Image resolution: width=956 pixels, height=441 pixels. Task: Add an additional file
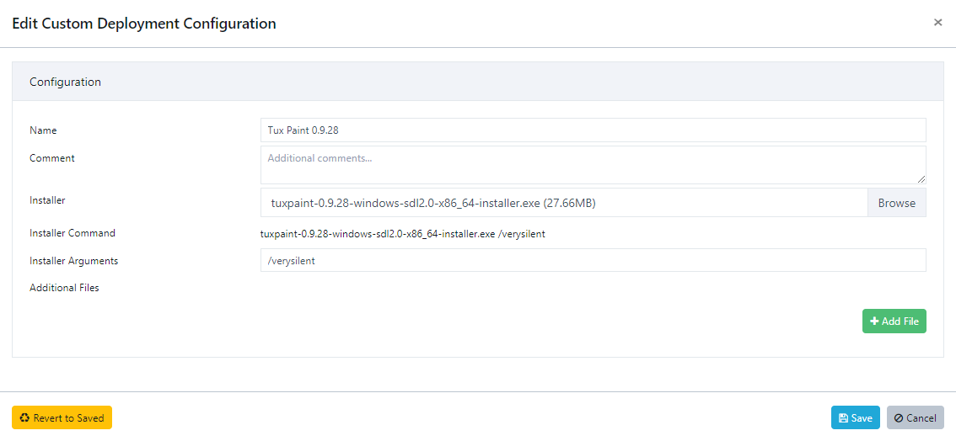click(x=894, y=321)
